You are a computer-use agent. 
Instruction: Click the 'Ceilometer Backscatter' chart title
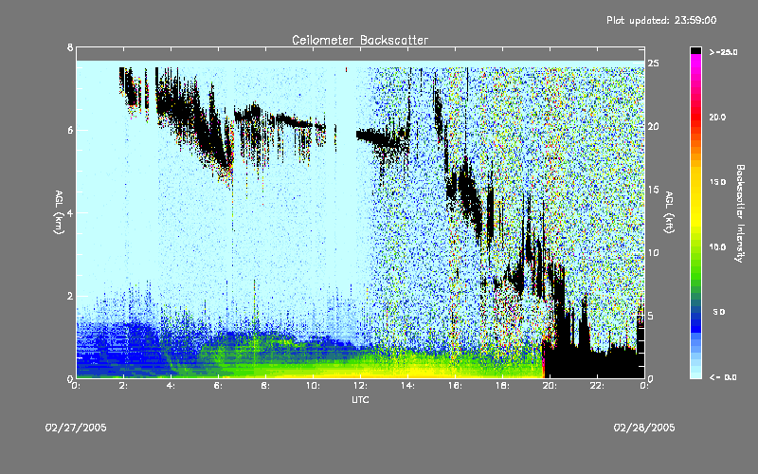pos(360,40)
